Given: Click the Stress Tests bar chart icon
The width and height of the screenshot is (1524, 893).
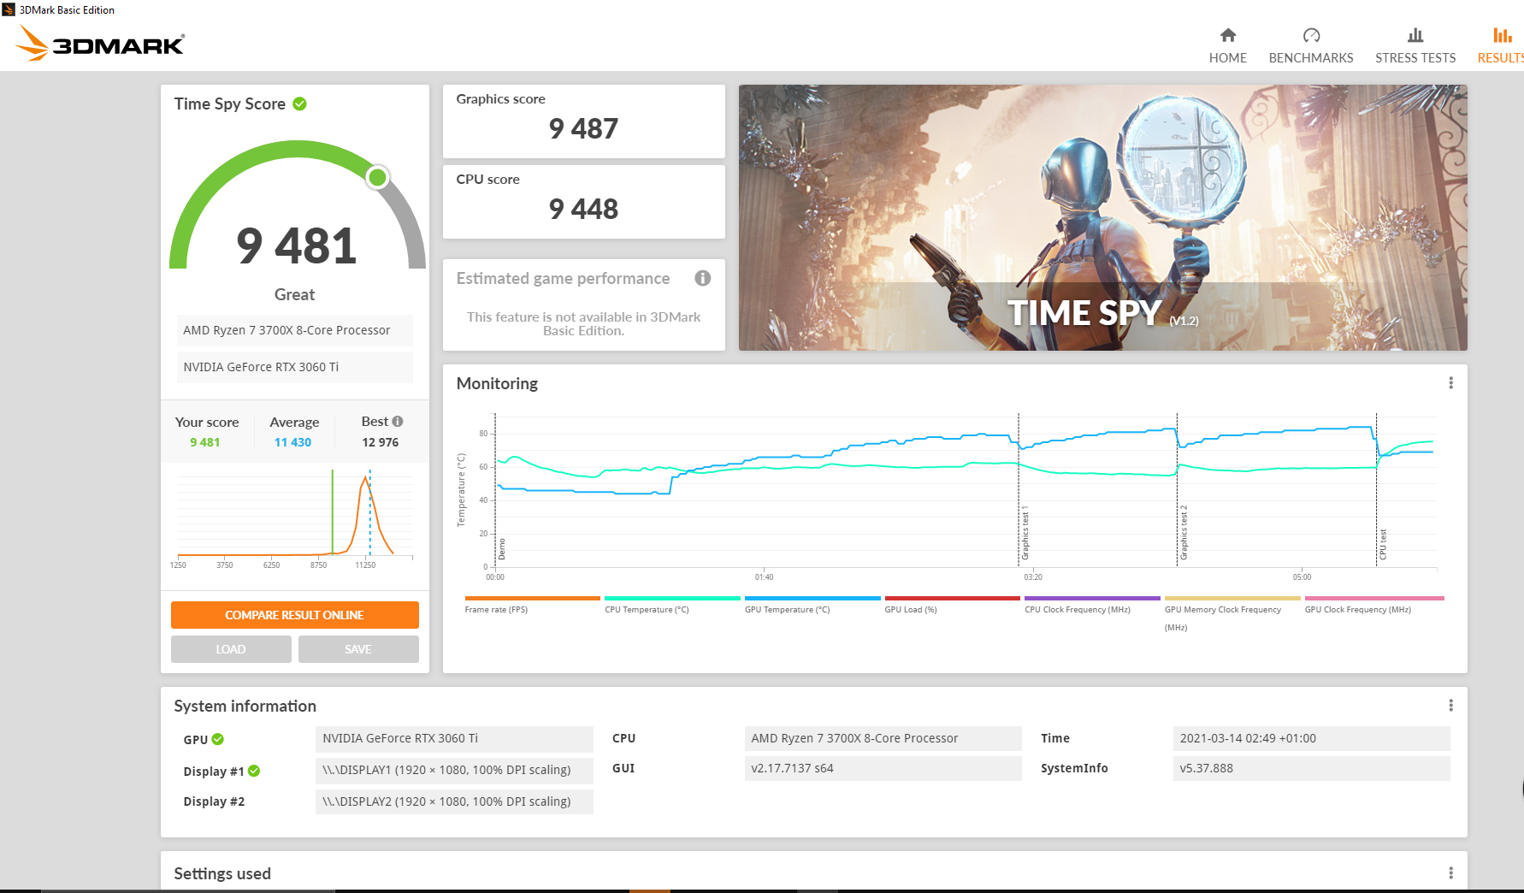Looking at the screenshot, I should (1415, 35).
